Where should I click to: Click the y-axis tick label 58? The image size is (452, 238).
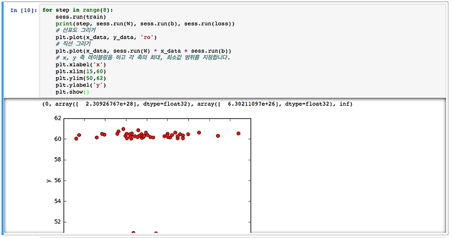[58, 160]
